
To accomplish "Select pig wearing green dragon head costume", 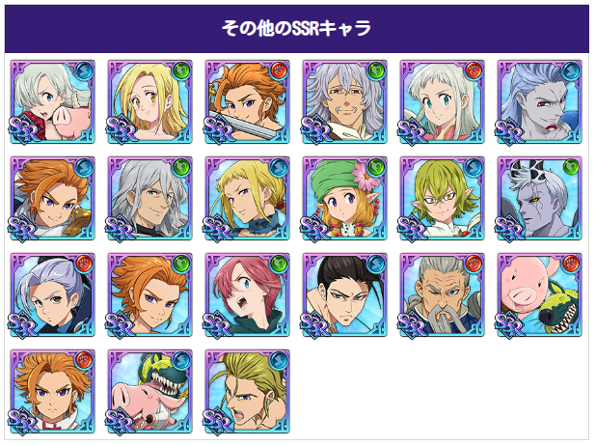I will 149,392.
